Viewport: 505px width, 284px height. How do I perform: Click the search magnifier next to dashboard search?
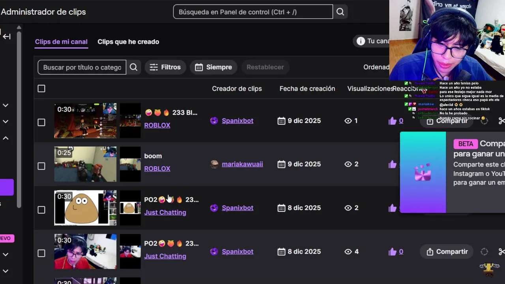coord(340,12)
